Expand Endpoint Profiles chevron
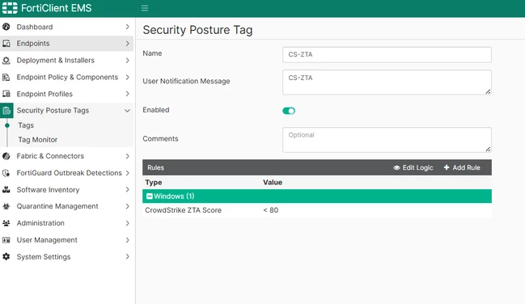The image size is (525, 304). click(127, 94)
